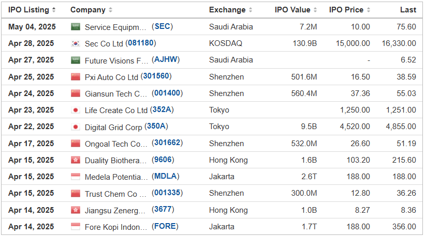The height and width of the screenshot is (236, 425).
Task: Select company name Jiangsu Zenerg...
Action: (x=115, y=211)
